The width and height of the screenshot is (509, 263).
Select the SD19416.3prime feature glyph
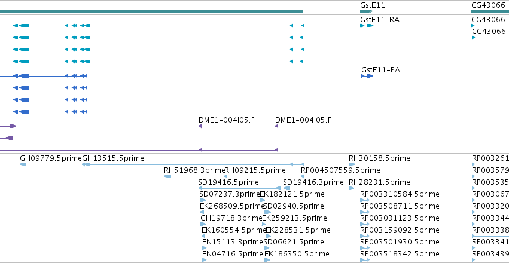point(286,188)
